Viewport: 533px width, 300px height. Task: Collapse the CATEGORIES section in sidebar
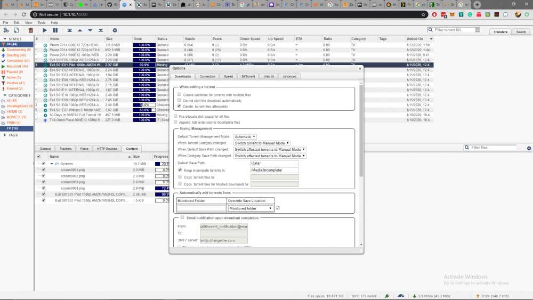(5, 95)
